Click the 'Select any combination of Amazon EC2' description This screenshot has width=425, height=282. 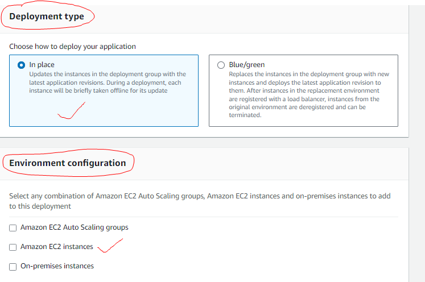200,201
